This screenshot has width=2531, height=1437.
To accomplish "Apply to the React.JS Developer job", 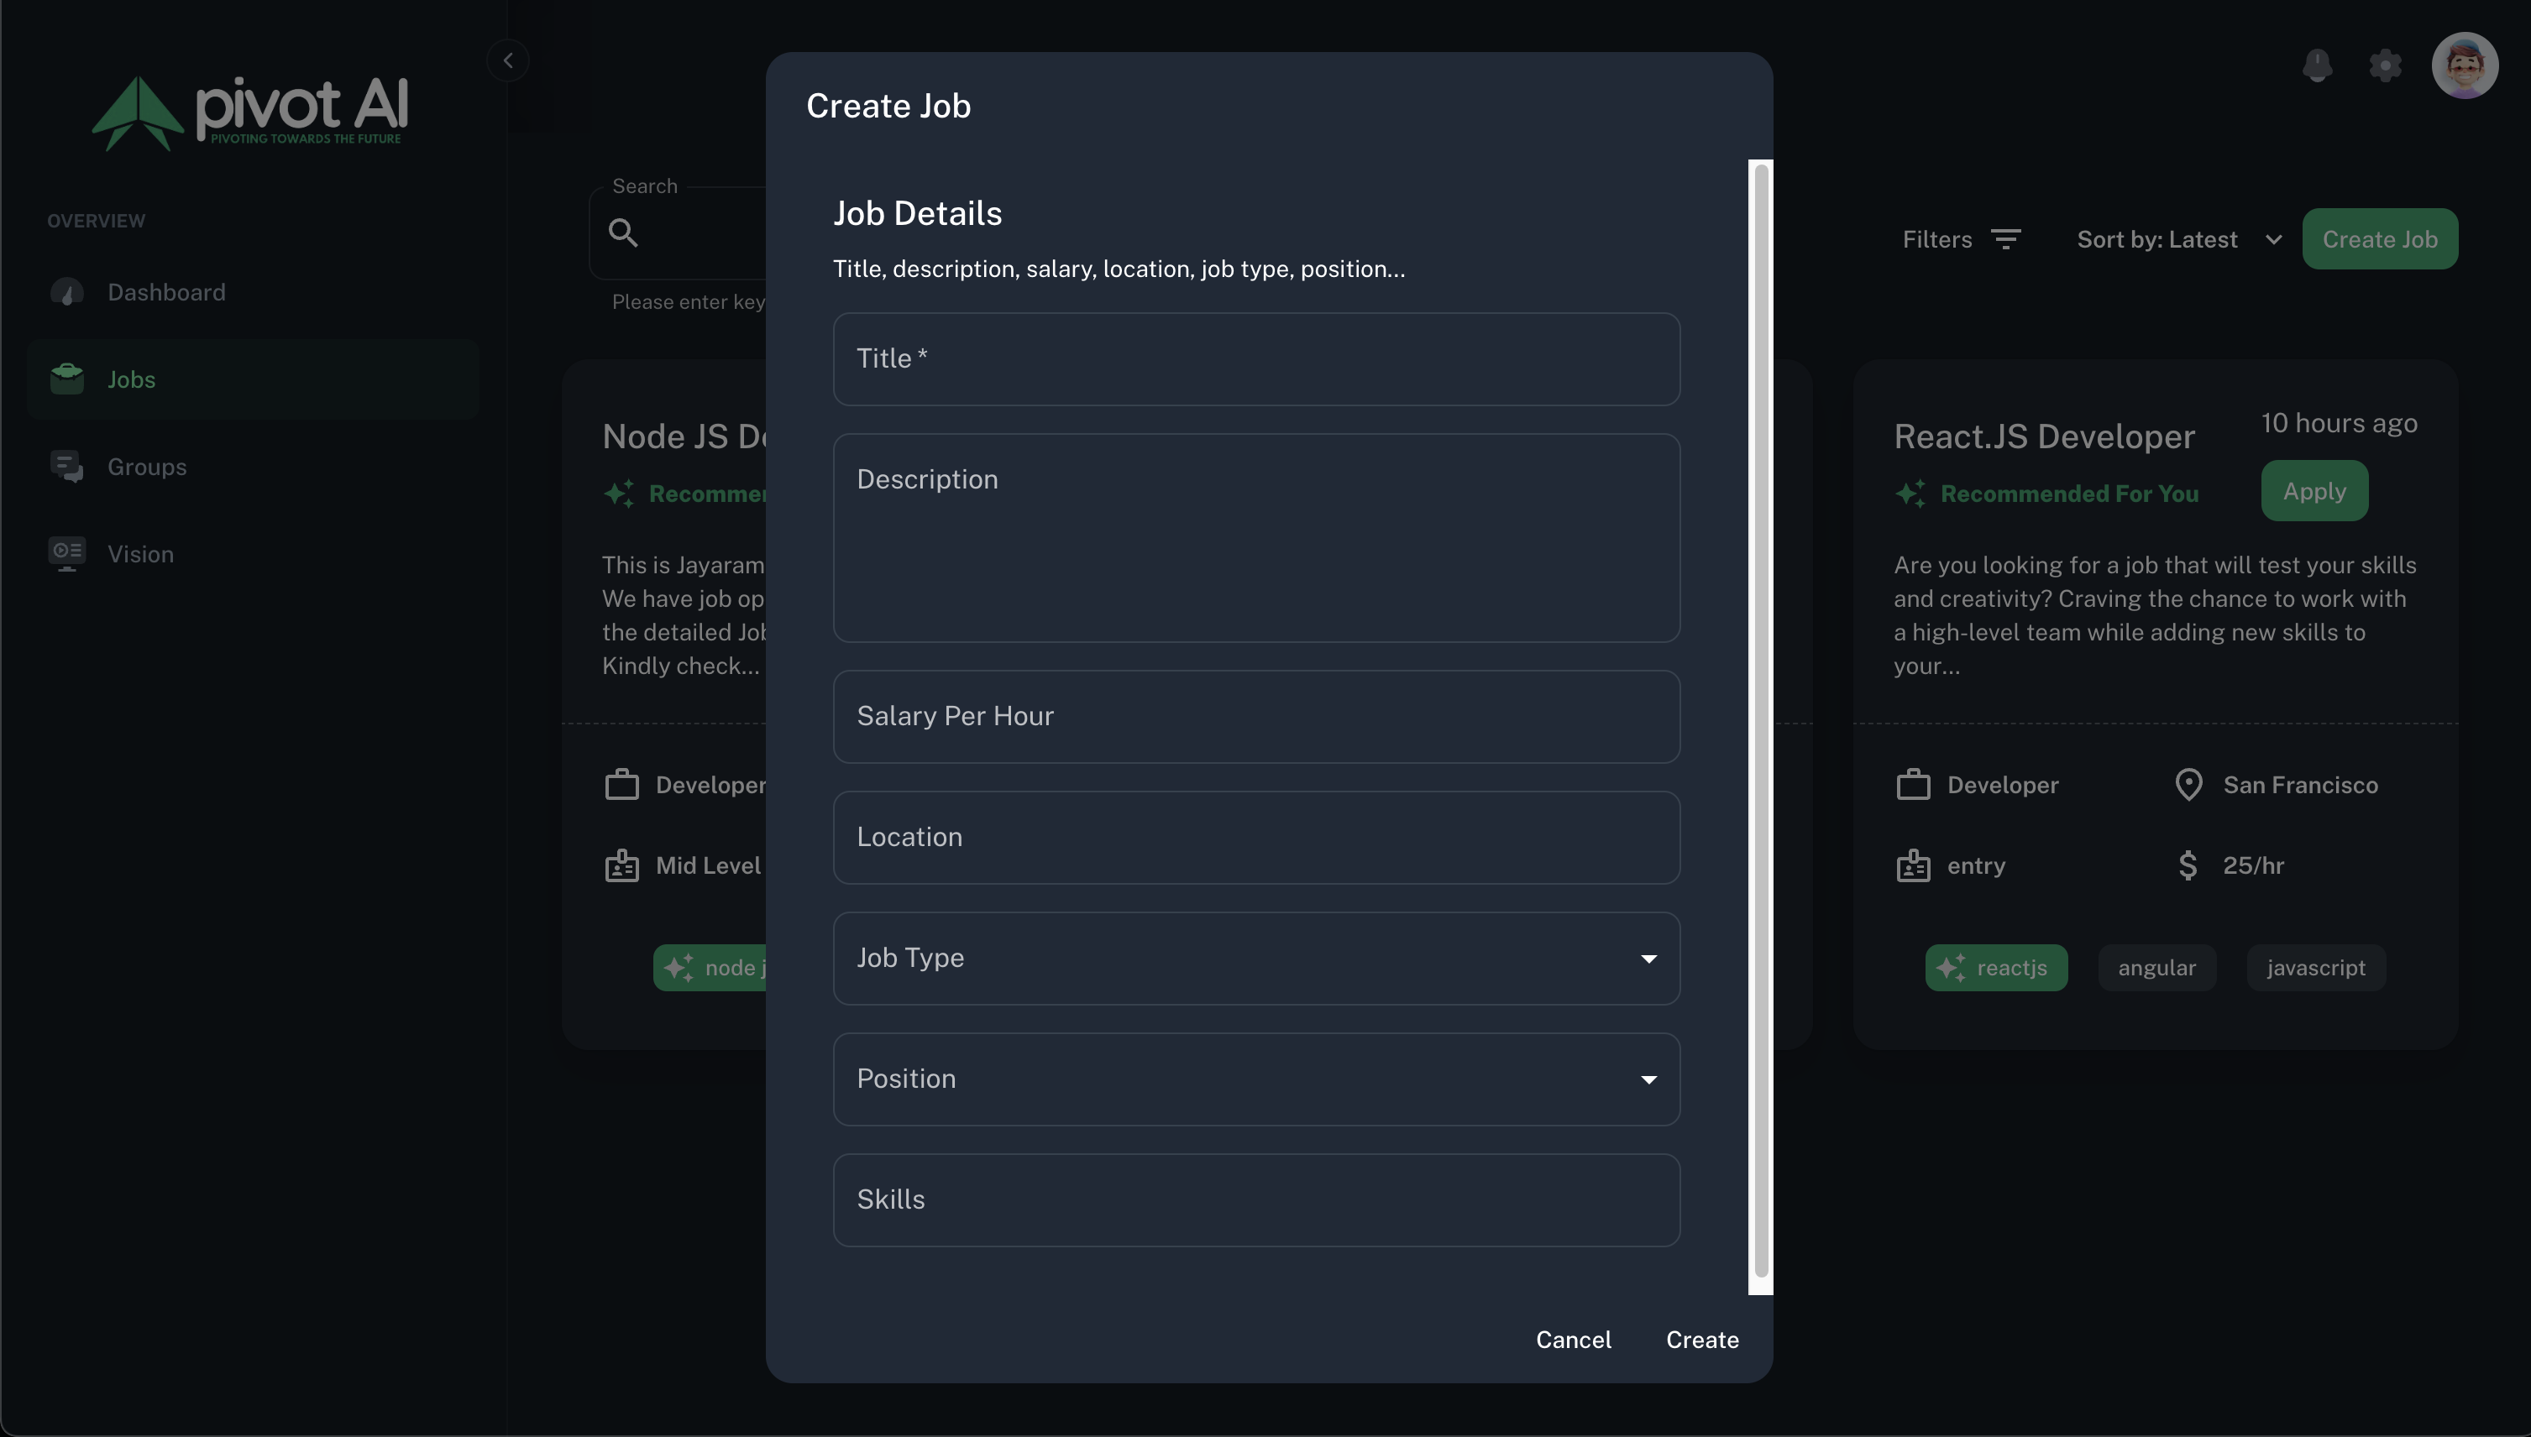I will [2314, 490].
